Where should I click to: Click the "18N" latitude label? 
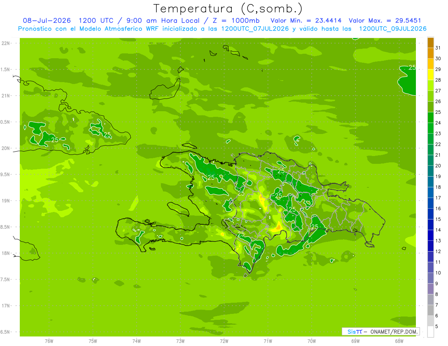6,253
